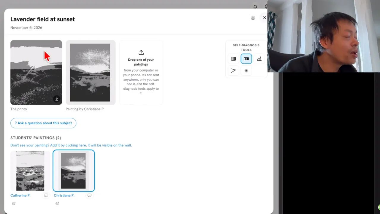
Task: Click the "STUDENTS' PAINTINGS (2)" heading
Action: click(x=36, y=138)
